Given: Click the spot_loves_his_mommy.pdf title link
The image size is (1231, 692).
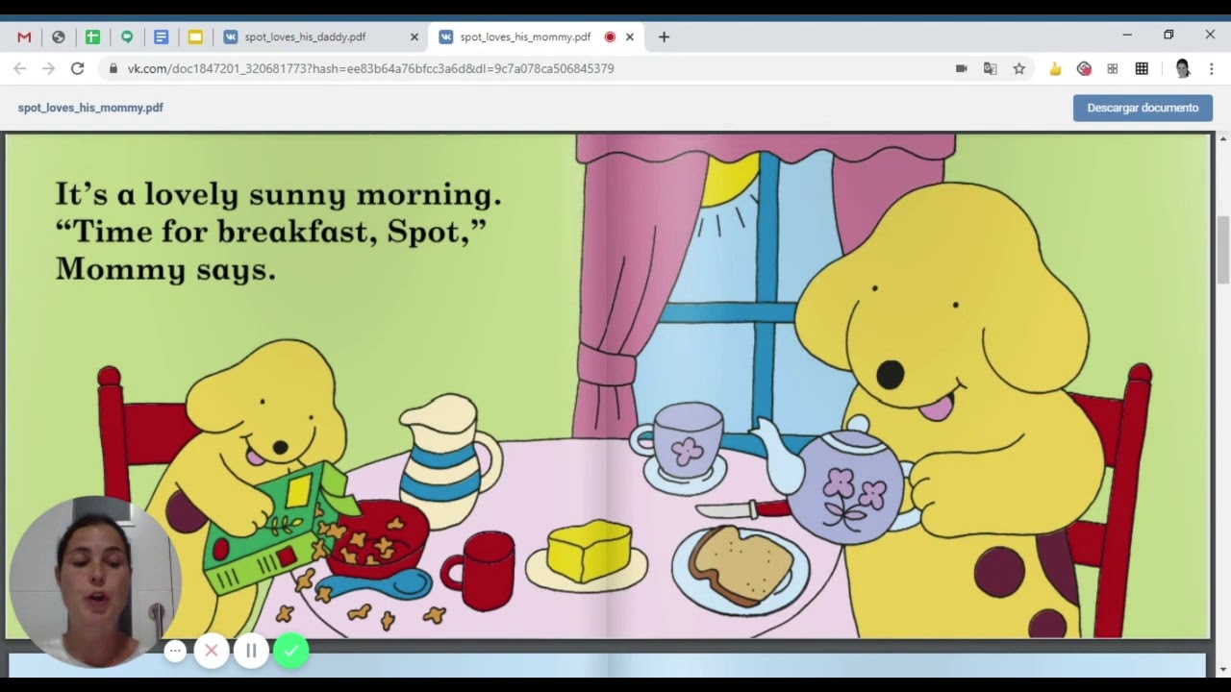Looking at the screenshot, I should coord(90,108).
